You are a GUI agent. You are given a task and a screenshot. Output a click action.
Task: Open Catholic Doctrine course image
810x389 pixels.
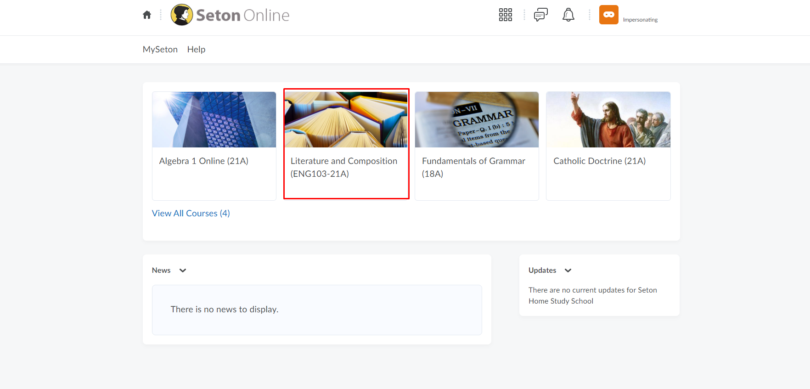(608, 119)
